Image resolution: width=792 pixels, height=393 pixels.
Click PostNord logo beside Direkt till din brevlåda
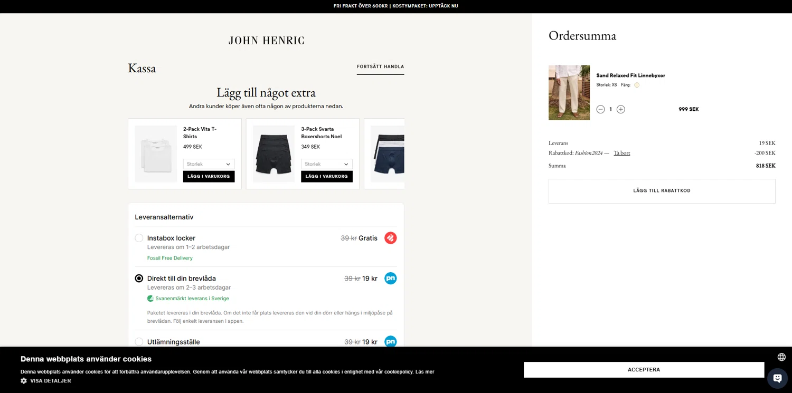coord(390,278)
